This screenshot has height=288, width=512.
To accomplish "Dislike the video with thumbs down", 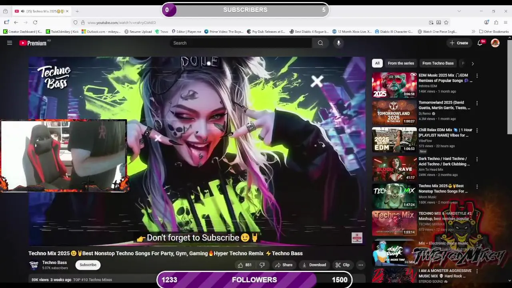I will [262, 265].
